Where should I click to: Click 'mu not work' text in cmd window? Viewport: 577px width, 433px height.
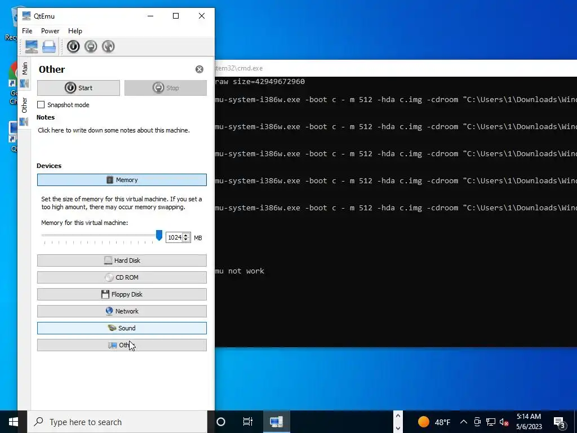point(239,271)
